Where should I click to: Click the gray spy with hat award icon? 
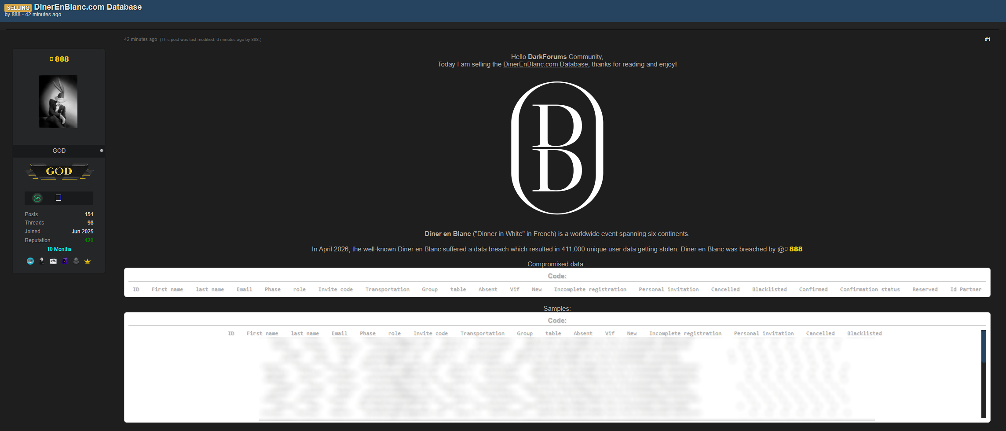pos(76,261)
